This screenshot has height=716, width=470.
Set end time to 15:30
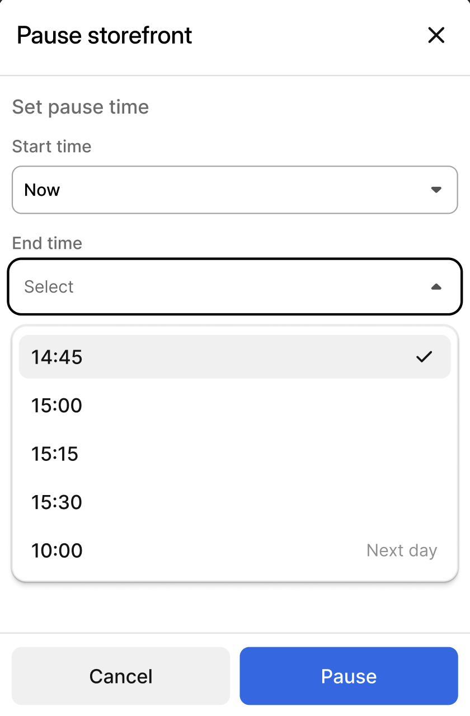(x=57, y=502)
